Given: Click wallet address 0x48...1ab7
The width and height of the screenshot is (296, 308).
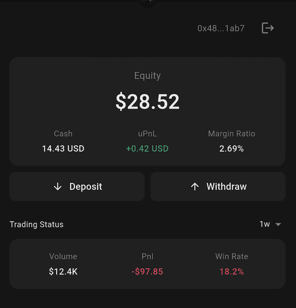Looking at the screenshot, I should click(221, 28).
